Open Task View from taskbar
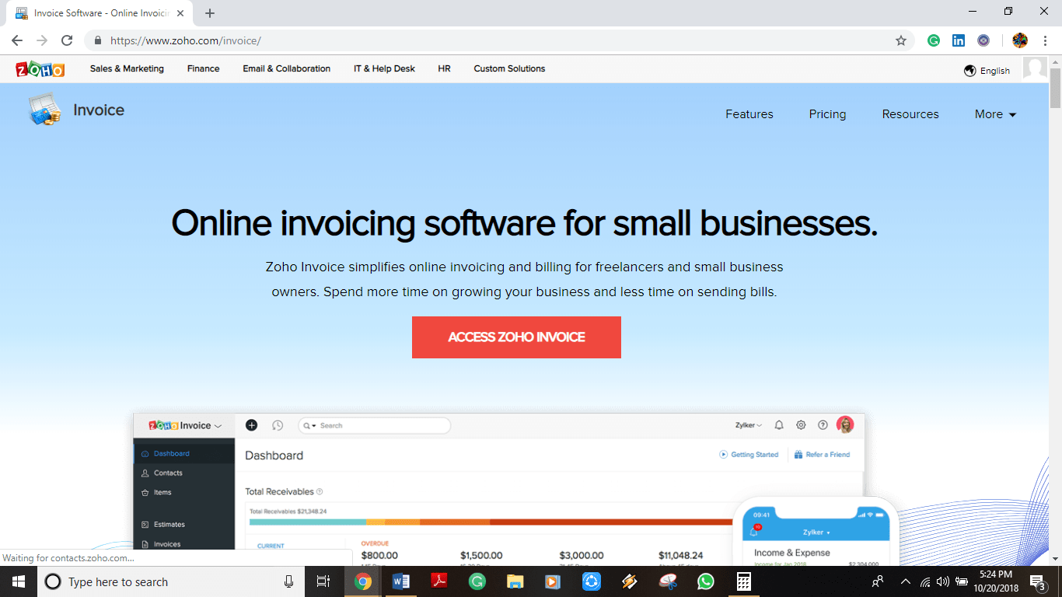The width and height of the screenshot is (1062, 597). [x=323, y=581]
